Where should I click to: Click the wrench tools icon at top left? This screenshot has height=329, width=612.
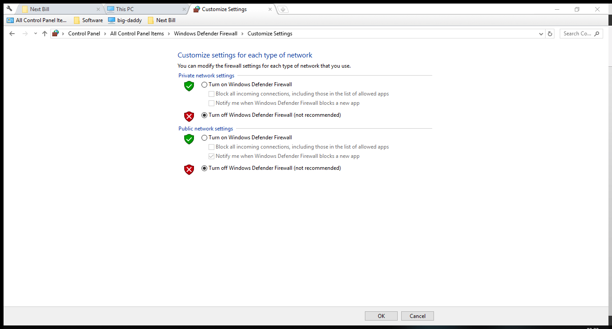pos(8,8)
